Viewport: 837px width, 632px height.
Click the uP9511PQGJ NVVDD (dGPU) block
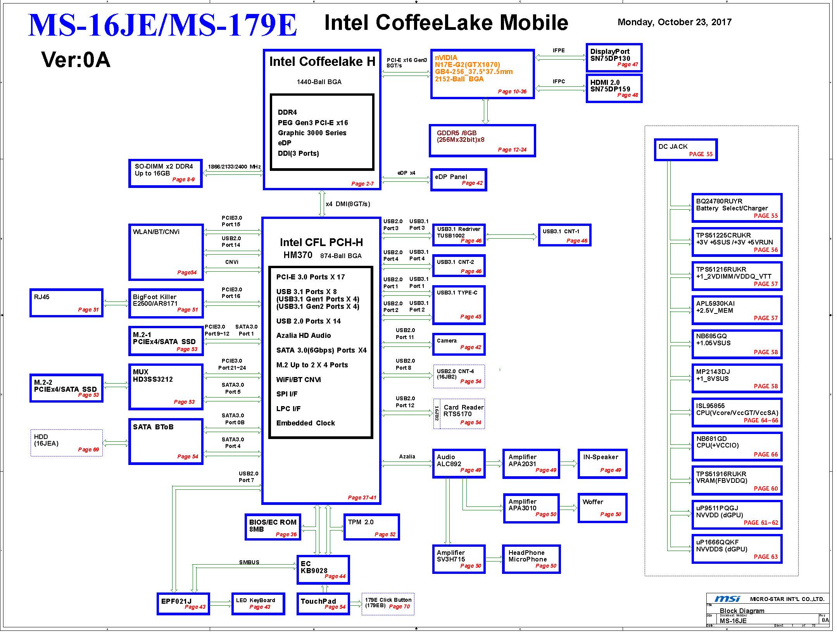click(x=737, y=515)
